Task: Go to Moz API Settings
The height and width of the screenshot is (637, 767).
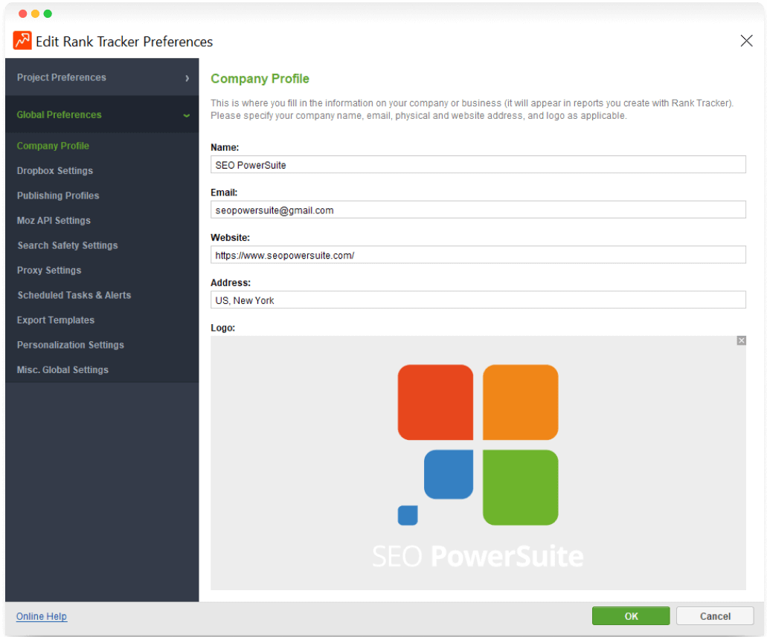Action: (x=54, y=221)
